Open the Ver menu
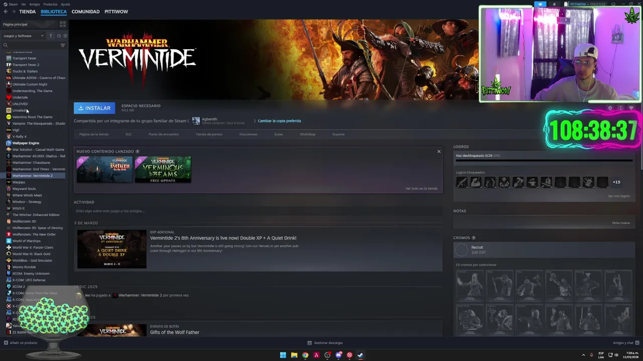 coord(24,4)
